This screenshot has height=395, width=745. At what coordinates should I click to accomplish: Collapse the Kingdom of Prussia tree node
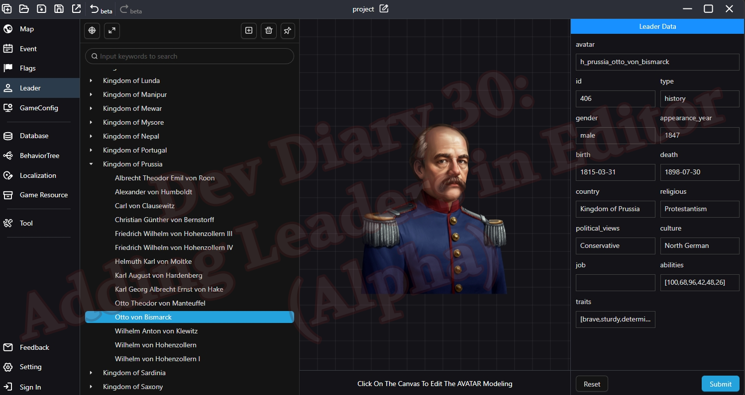[91, 164]
